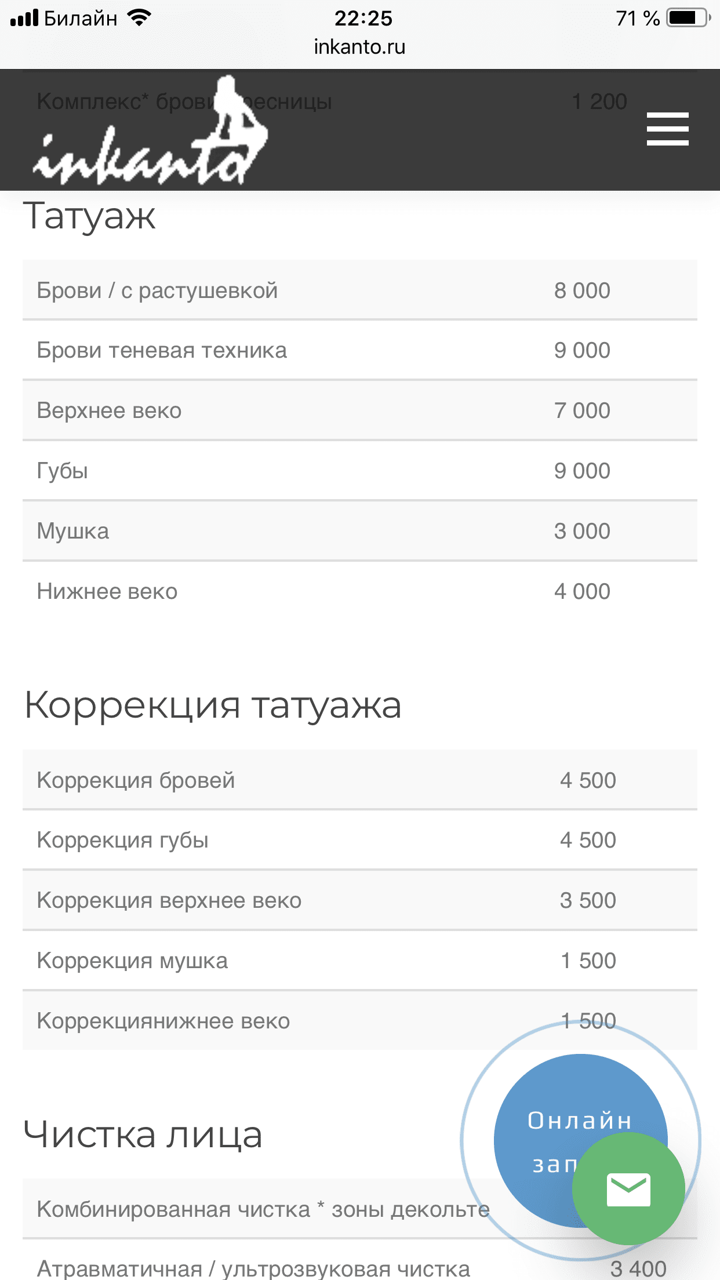Tap the Wi-Fi icon in status bar
Screen dimensions: 720x1280
pyautogui.click(x=139, y=18)
